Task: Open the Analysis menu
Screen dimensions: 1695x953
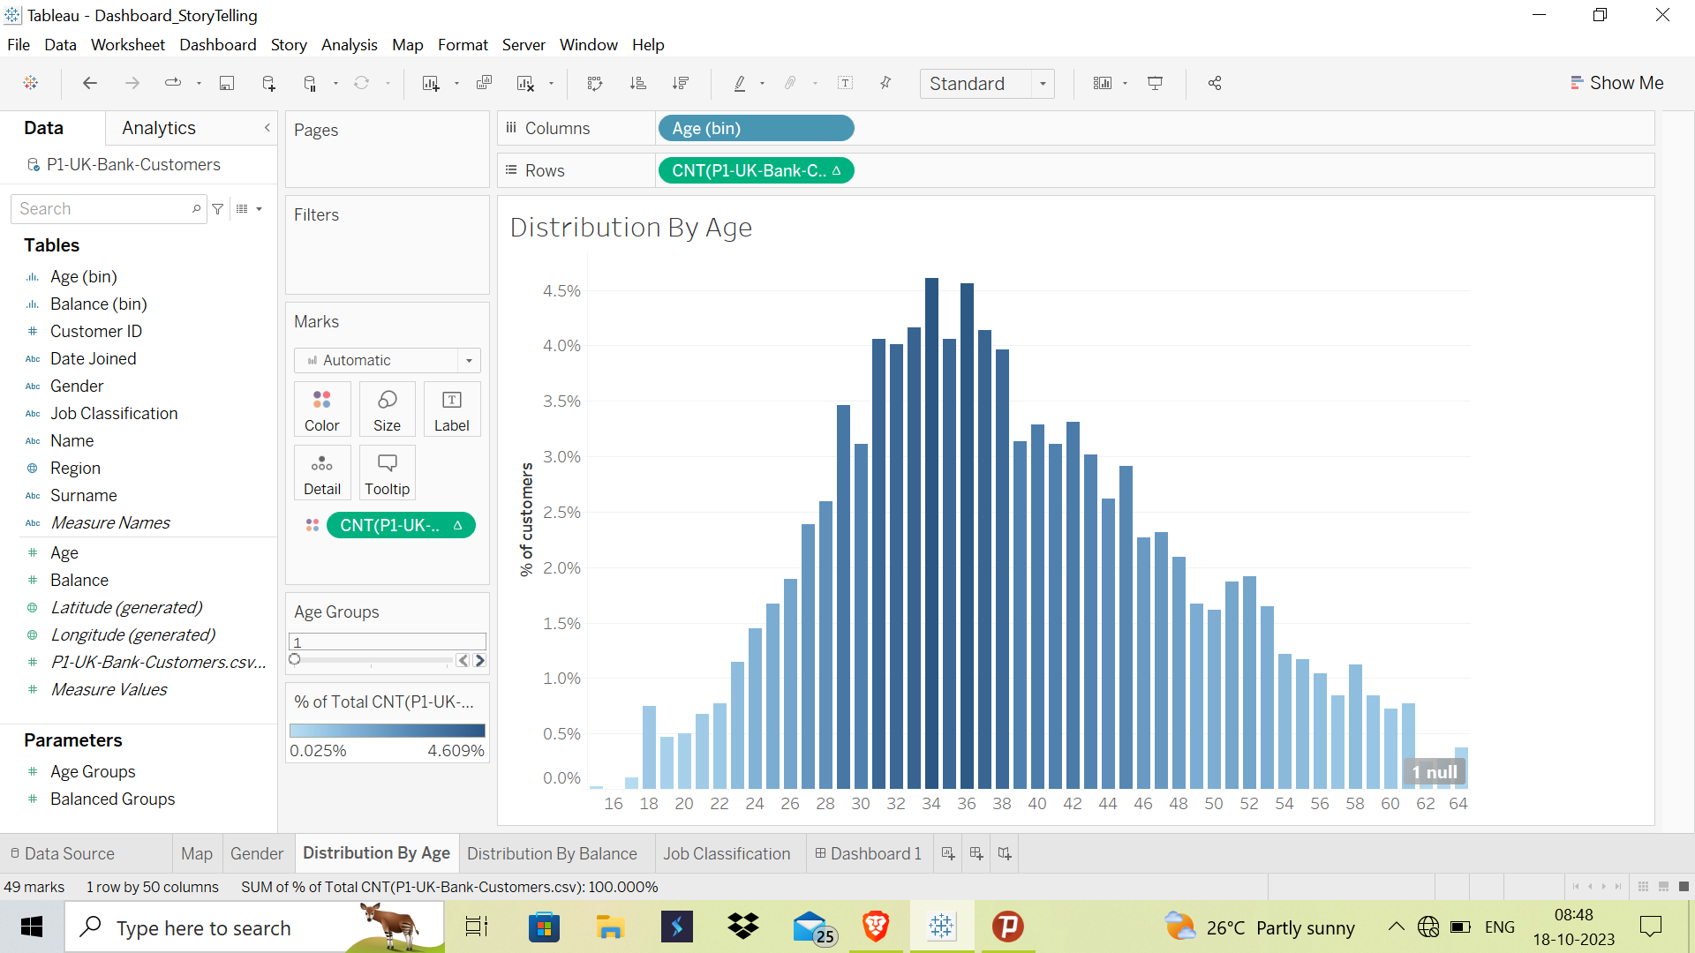Action: pyautogui.click(x=349, y=44)
